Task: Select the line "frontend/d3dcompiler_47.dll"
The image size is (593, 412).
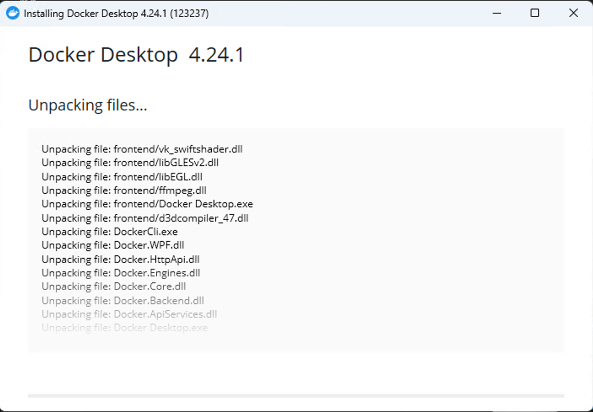Action: [x=145, y=218]
